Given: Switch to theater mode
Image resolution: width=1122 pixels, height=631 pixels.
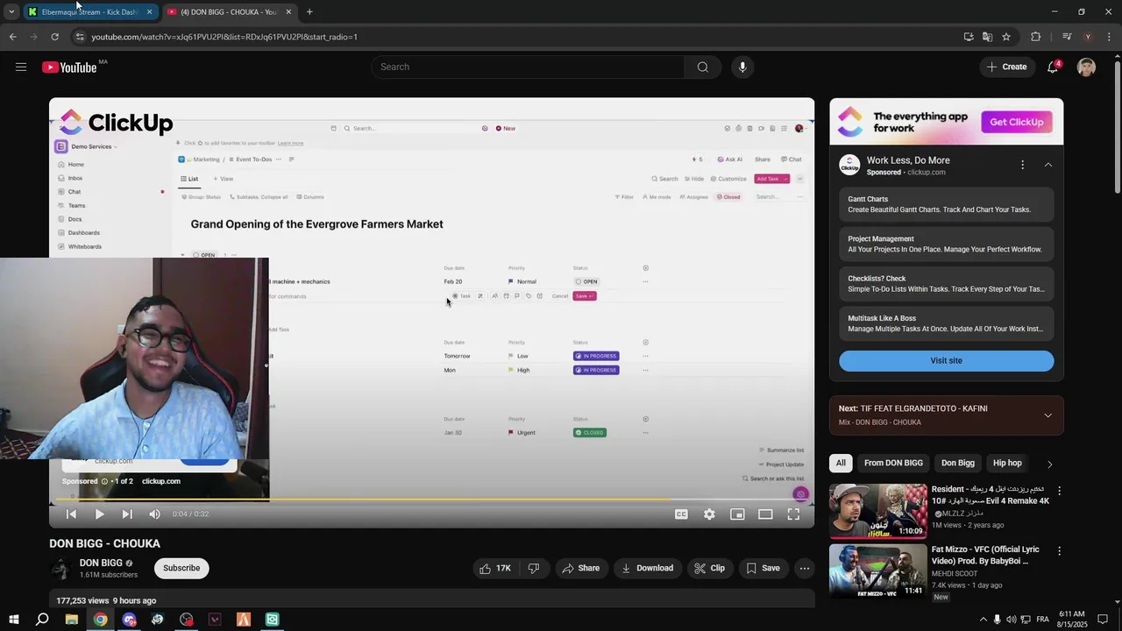Looking at the screenshot, I should click(x=765, y=514).
